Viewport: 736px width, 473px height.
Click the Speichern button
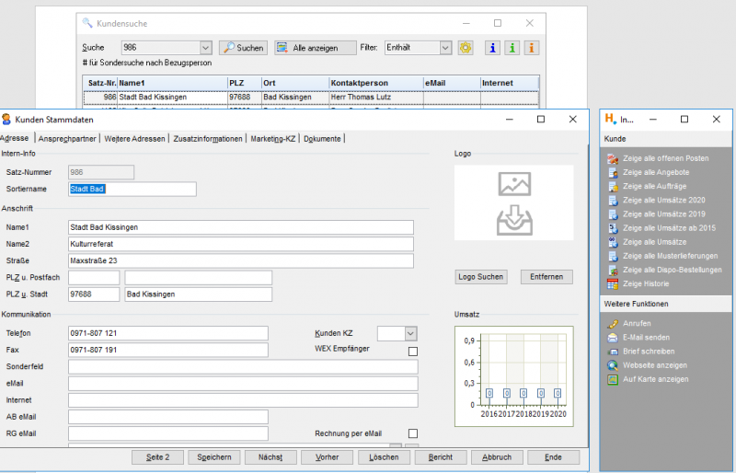214,457
